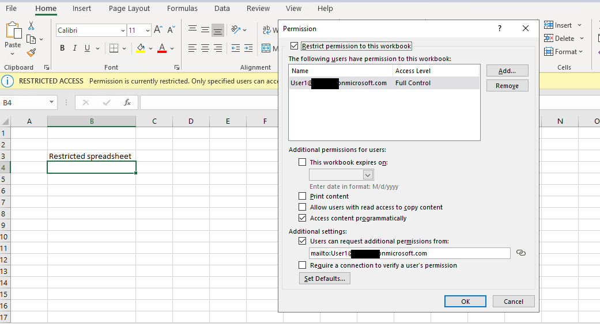Expand the Copy options arrow
The image size is (600, 324).
(41, 39)
